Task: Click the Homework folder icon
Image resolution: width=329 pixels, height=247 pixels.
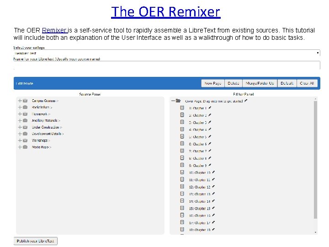Action: (25, 114)
